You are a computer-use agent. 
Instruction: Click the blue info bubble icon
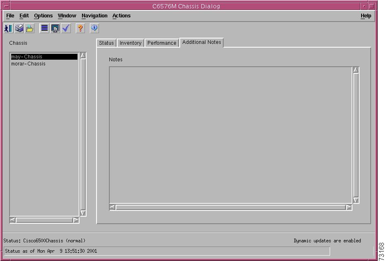94,28
